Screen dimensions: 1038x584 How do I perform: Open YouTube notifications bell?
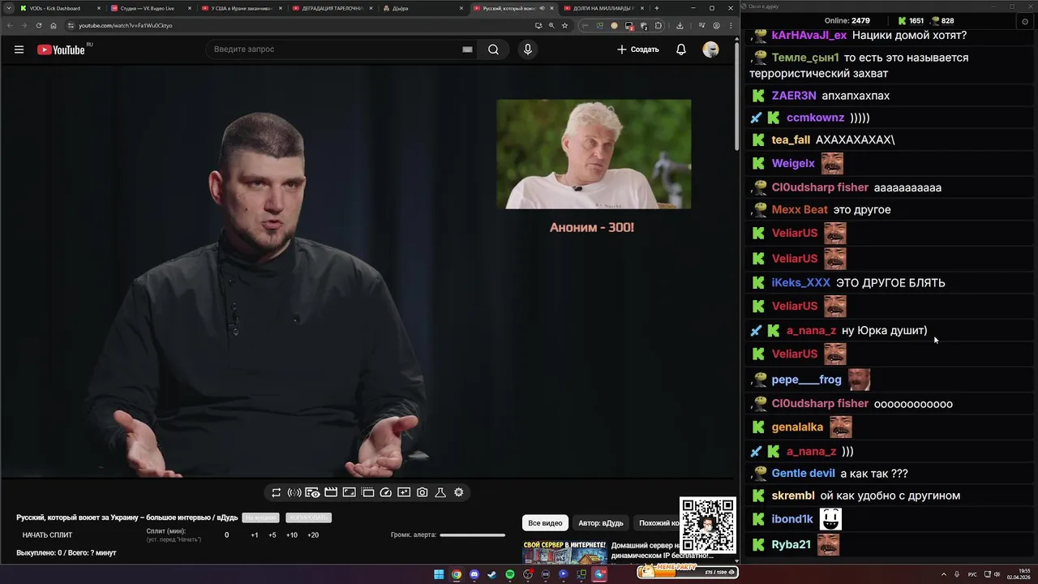click(681, 49)
